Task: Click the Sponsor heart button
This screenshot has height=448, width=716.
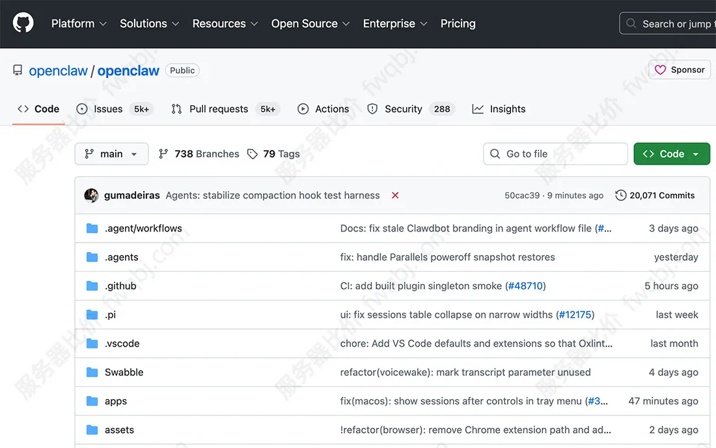Action: coord(680,70)
